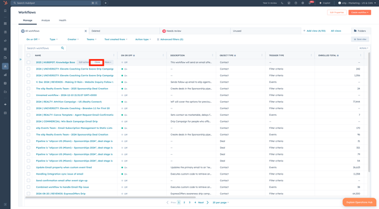
Task: Open the Teams filter dropdown
Action: point(92,40)
